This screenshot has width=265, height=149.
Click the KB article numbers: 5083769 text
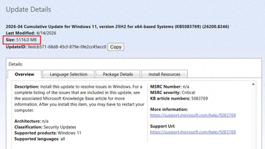(179, 98)
